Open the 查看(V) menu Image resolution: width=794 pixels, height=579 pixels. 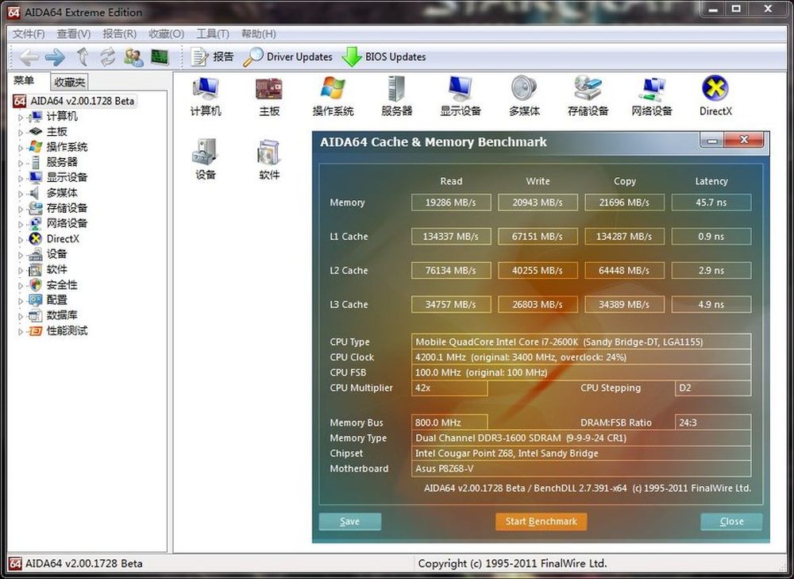point(73,34)
